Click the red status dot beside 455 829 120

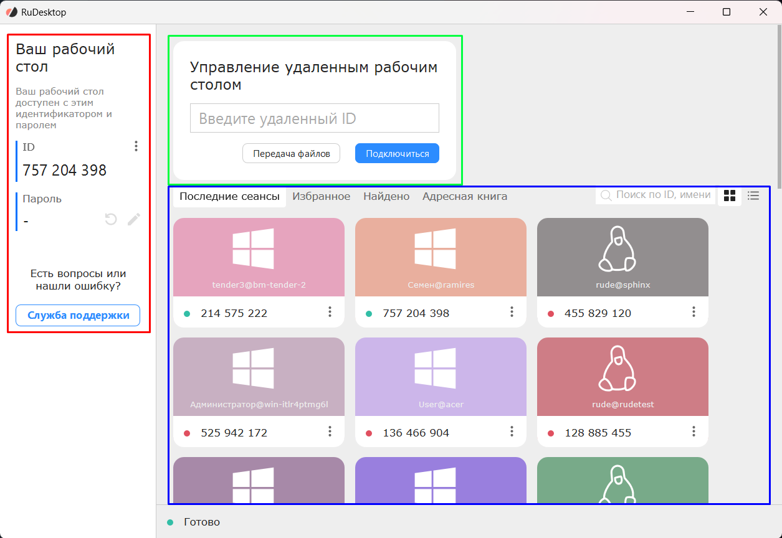click(551, 314)
